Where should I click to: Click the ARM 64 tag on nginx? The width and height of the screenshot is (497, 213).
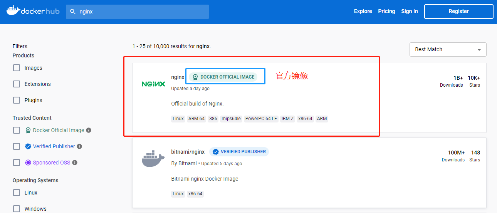click(196, 119)
